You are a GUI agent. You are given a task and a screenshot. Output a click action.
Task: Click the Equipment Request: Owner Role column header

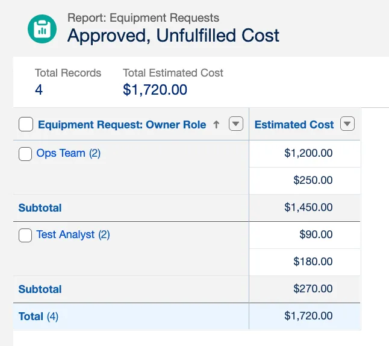122,124
